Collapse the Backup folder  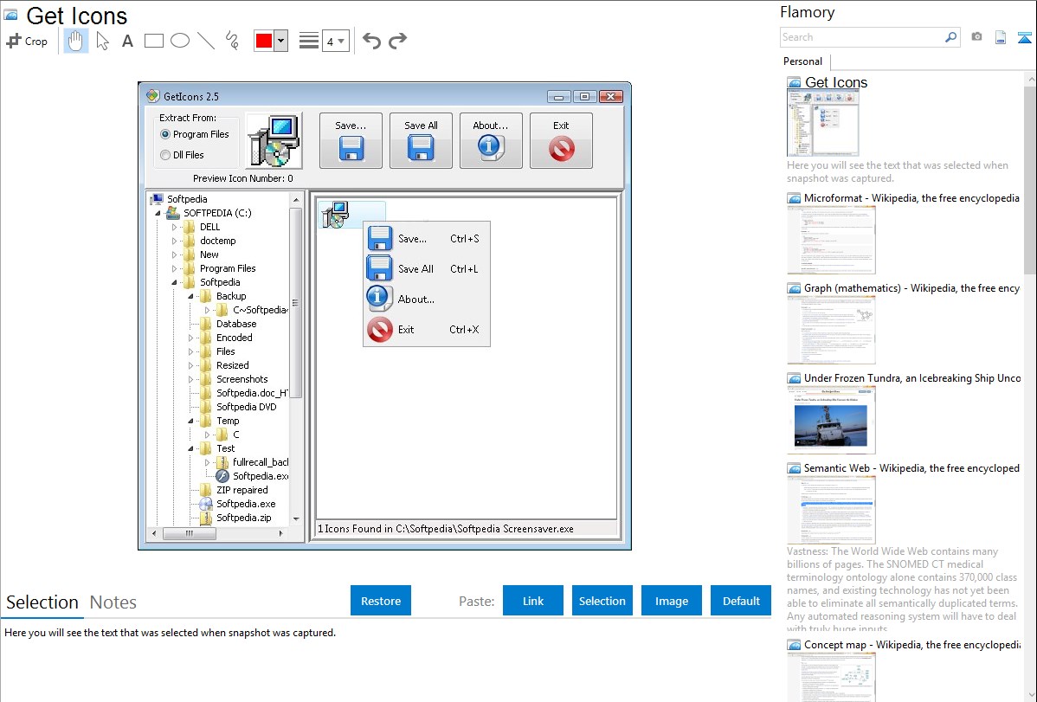point(190,296)
